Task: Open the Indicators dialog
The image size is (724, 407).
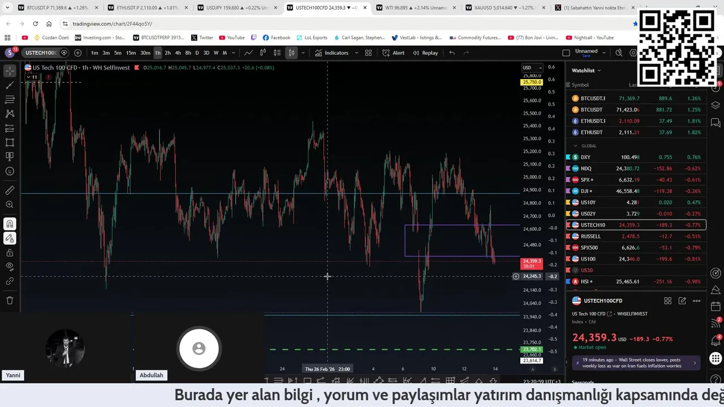Action: [332, 53]
